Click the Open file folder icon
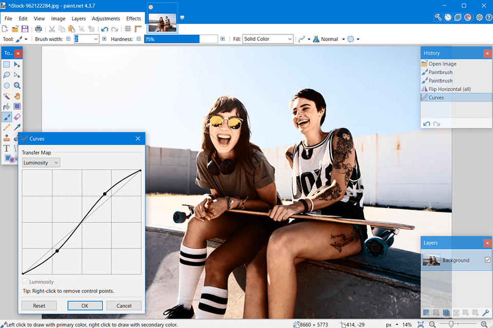The image size is (493, 328). pyautogui.click(x=15, y=29)
